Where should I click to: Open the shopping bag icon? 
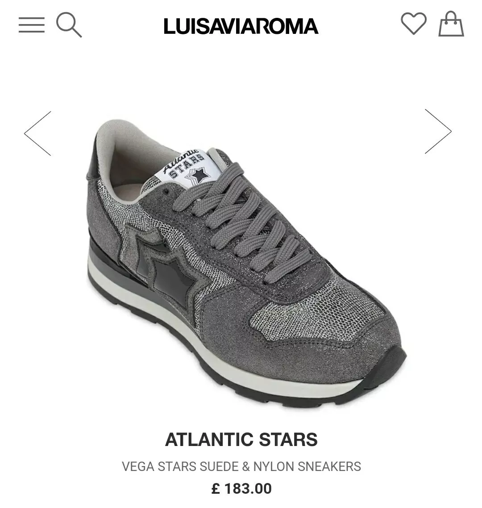451,24
